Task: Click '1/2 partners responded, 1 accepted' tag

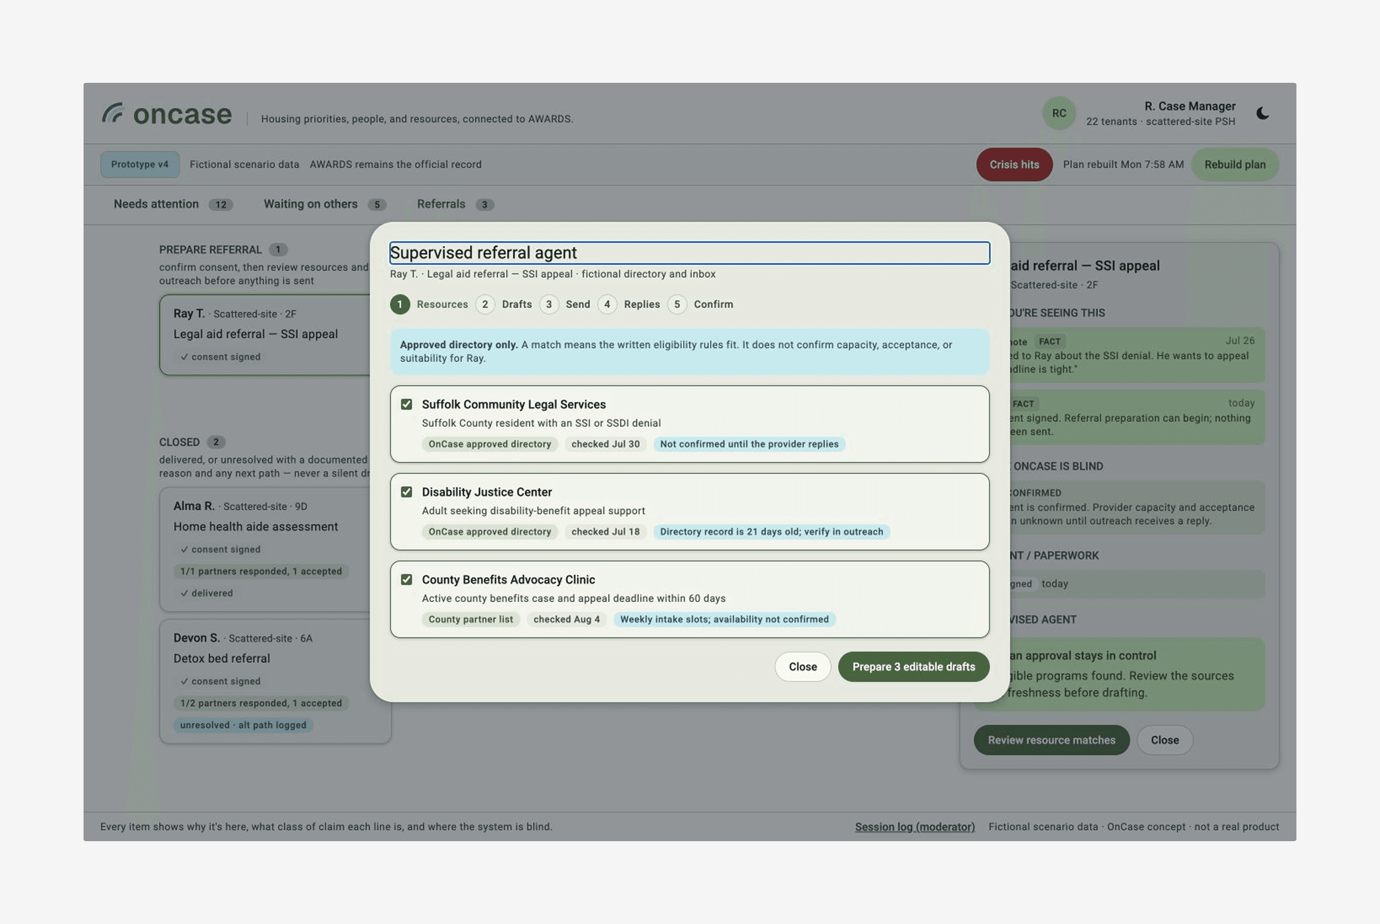Action: [261, 703]
